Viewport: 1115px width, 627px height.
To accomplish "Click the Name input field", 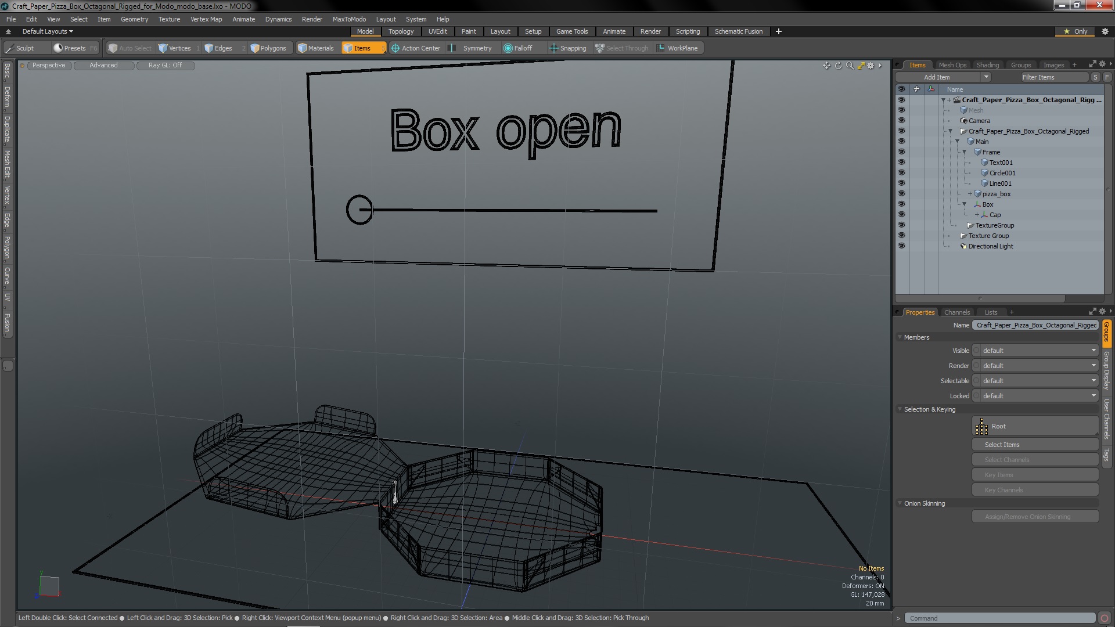I will coord(1035,325).
